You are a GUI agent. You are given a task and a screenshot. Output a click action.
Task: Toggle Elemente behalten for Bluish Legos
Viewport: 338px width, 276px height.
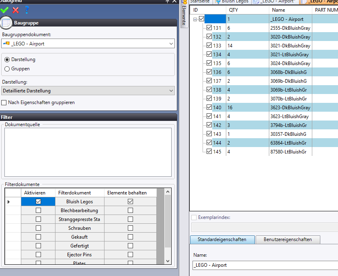pos(130,201)
